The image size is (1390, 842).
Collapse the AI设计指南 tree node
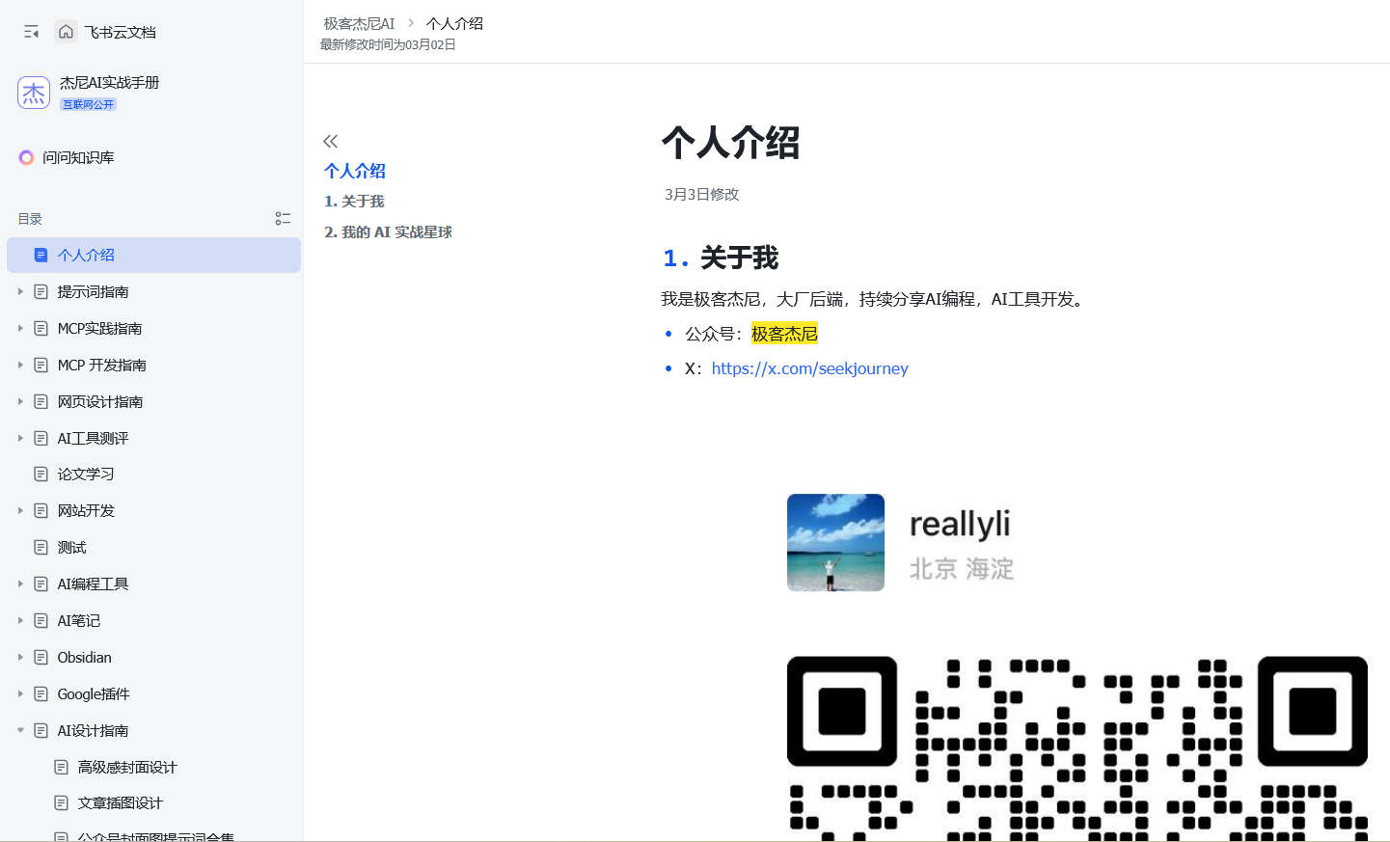point(20,730)
